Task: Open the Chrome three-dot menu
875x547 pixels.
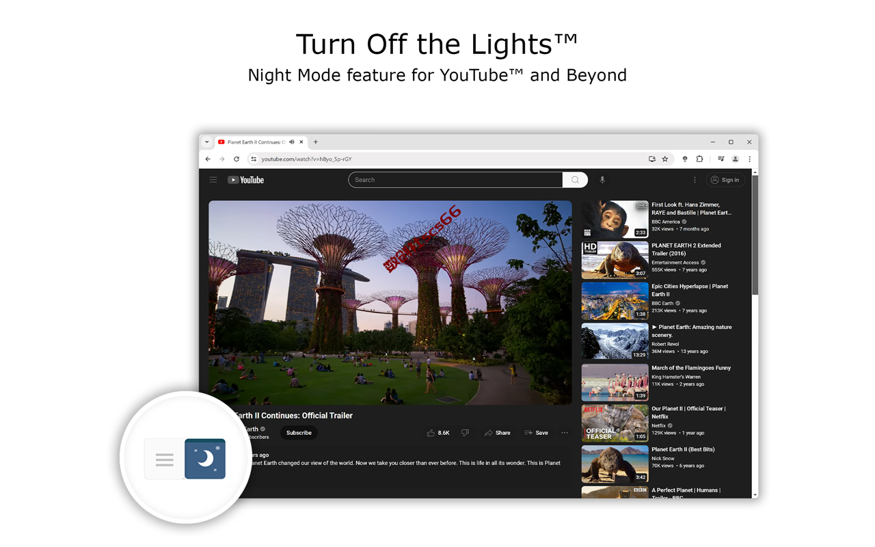Action: point(749,159)
